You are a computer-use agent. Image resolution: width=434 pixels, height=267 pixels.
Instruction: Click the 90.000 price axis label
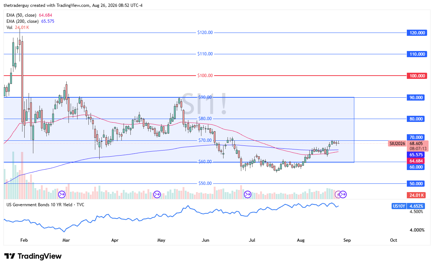416,98
